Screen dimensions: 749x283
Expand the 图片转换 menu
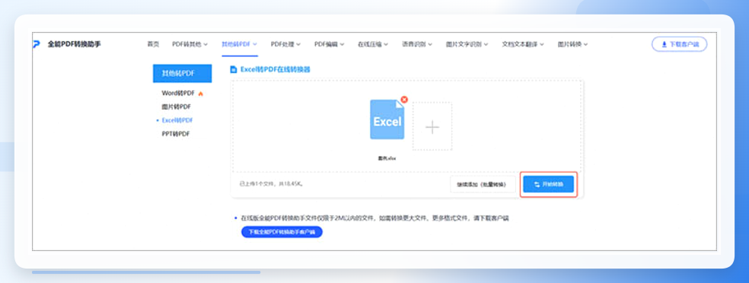572,44
